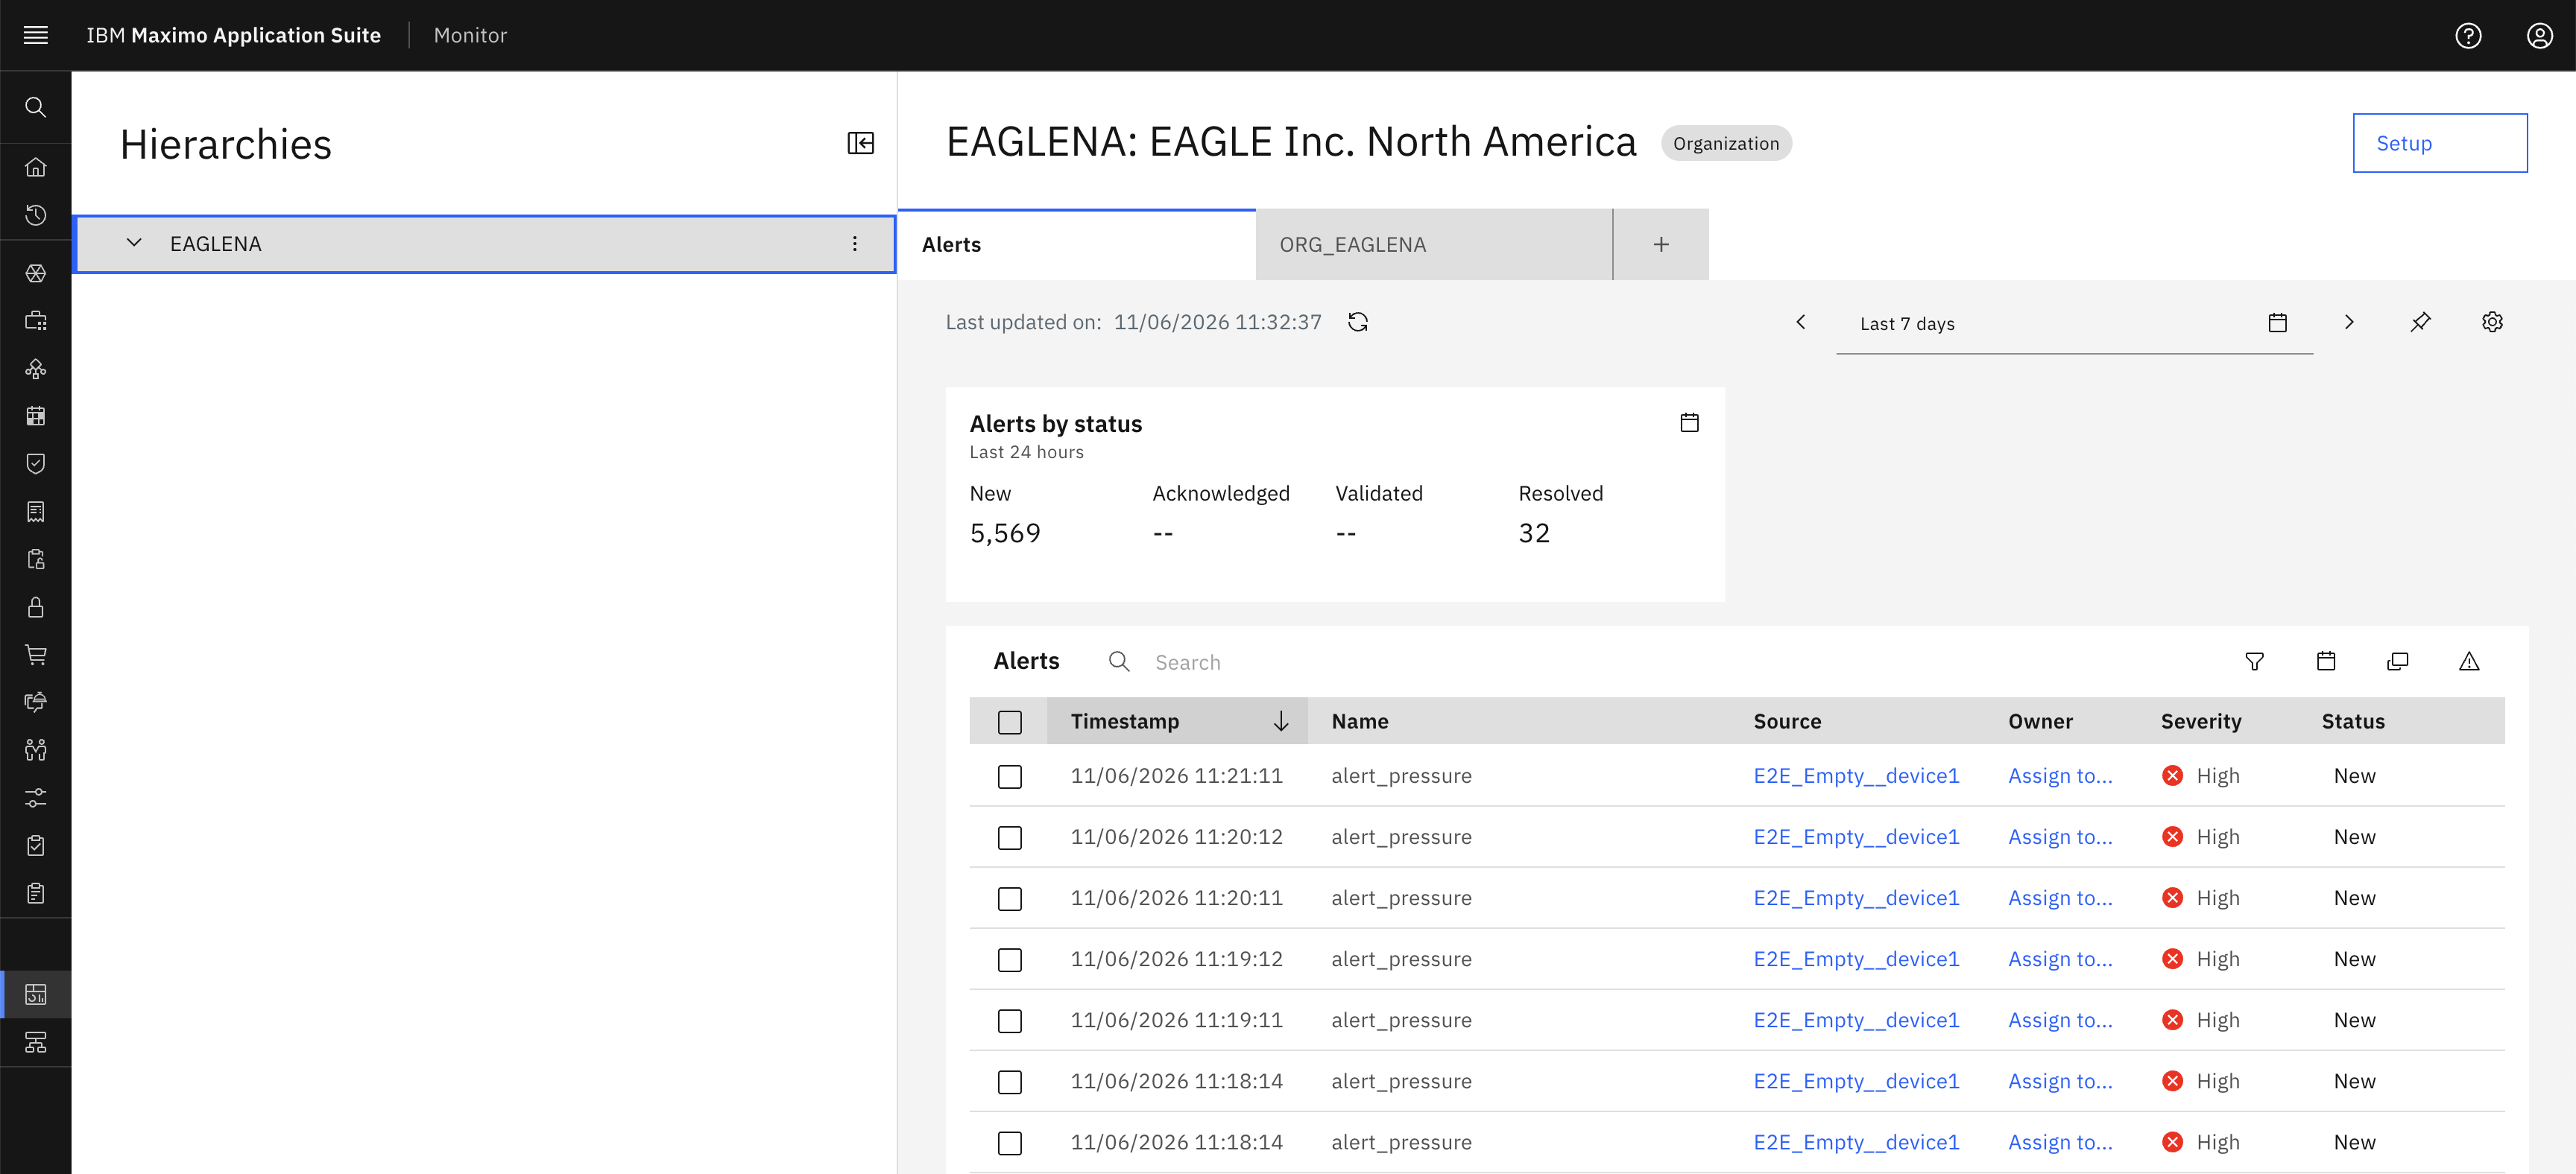Click Assign to... in 11:19:11 row
The height and width of the screenshot is (1174, 2576).
pos(2060,1020)
